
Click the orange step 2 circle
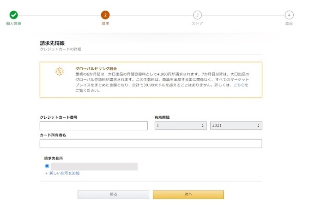105,15
